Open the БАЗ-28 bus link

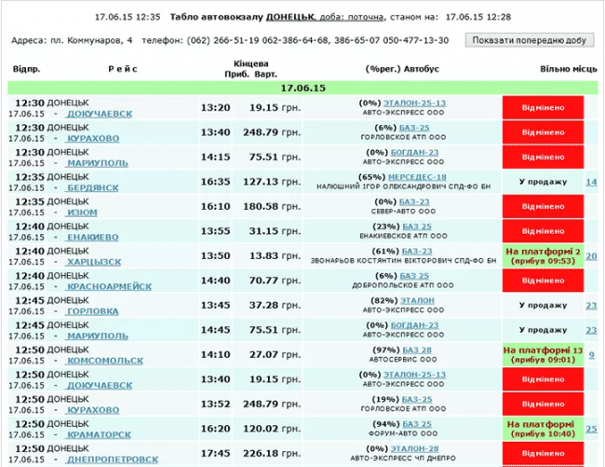pos(416,350)
